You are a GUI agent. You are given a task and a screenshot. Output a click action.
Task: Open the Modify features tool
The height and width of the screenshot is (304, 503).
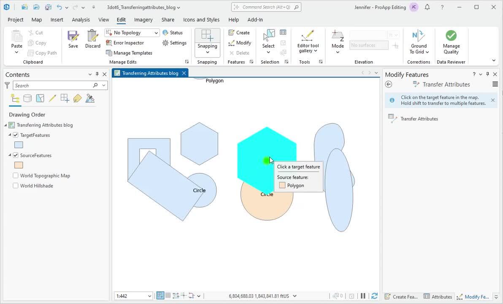click(240, 43)
